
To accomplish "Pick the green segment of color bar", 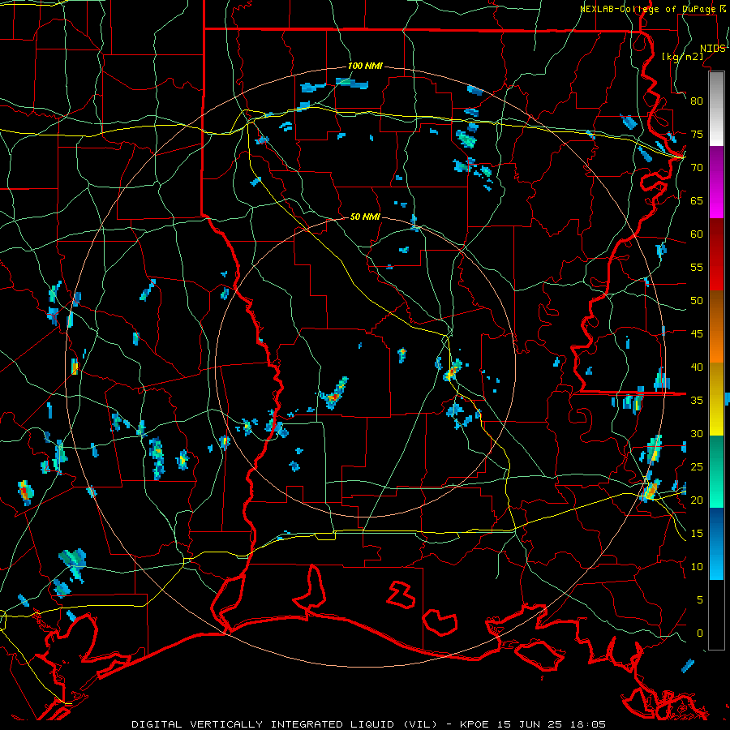I will pos(716,471).
